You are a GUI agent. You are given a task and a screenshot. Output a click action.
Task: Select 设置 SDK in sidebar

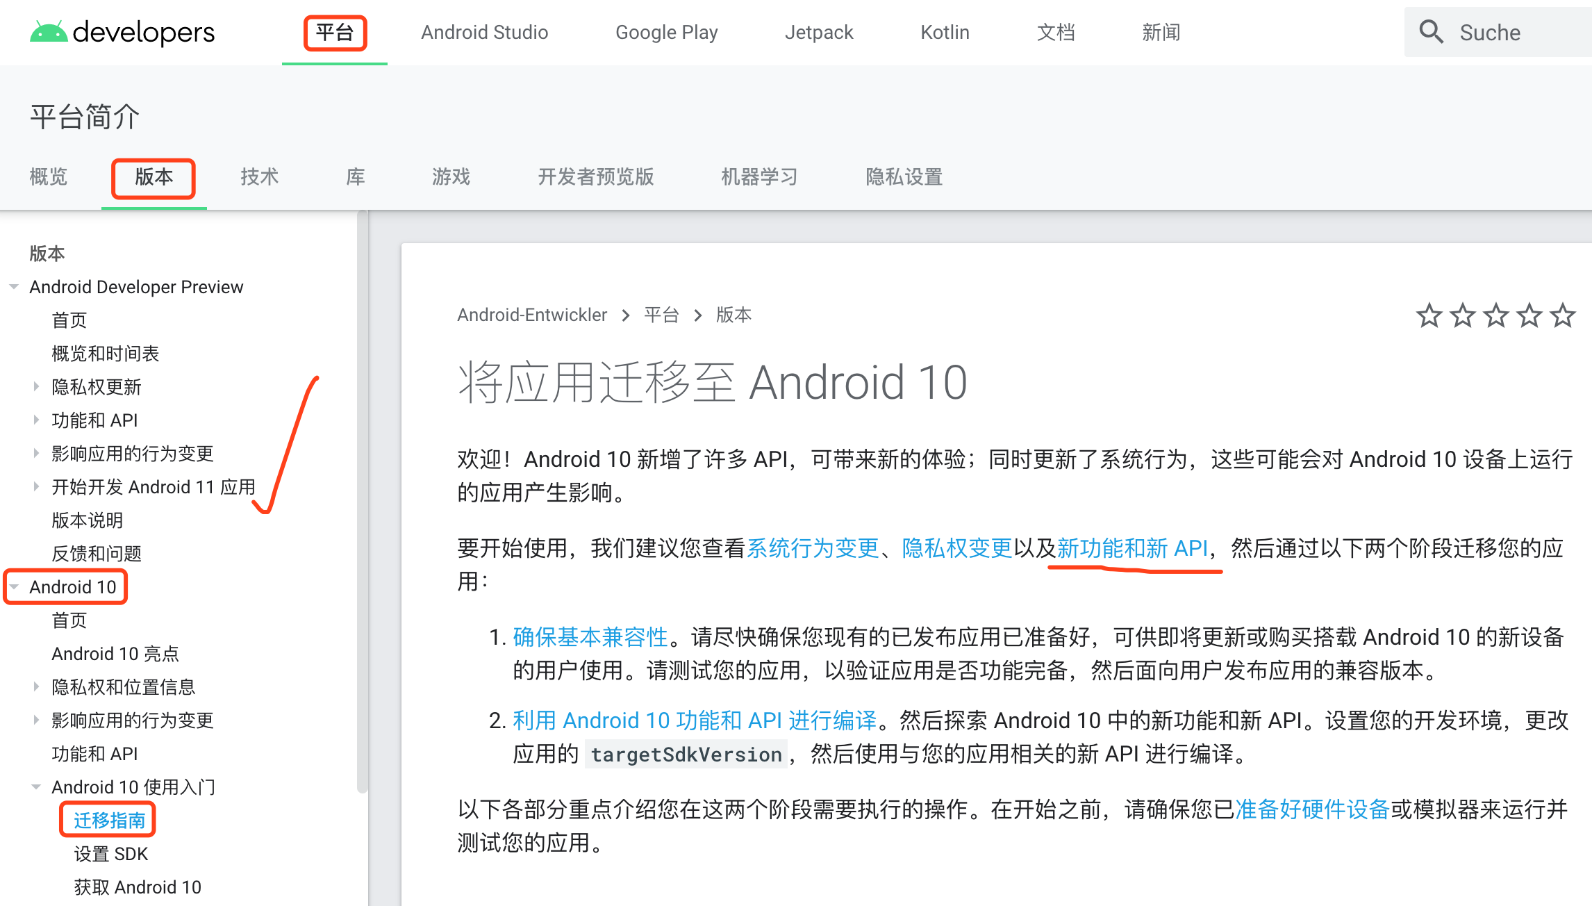[x=111, y=854]
